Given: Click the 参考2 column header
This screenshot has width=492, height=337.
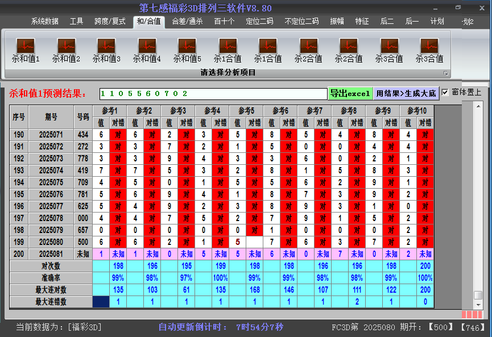Looking at the screenshot, I should (144, 111).
